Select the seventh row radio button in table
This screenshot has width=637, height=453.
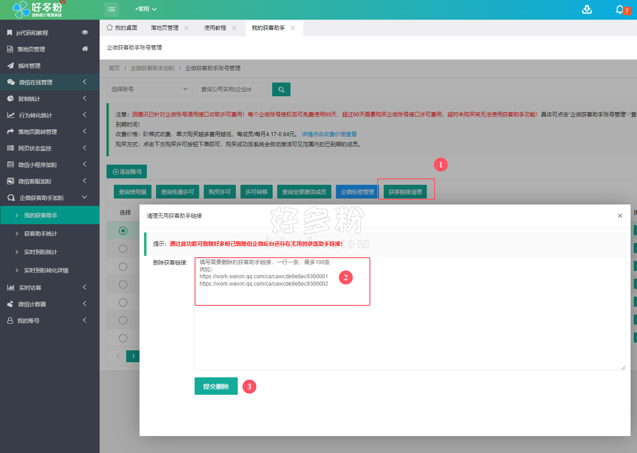pyautogui.click(x=123, y=338)
